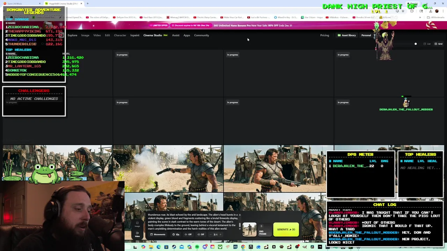
Task: Open Image in top navigation
Action: coord(85,35)
